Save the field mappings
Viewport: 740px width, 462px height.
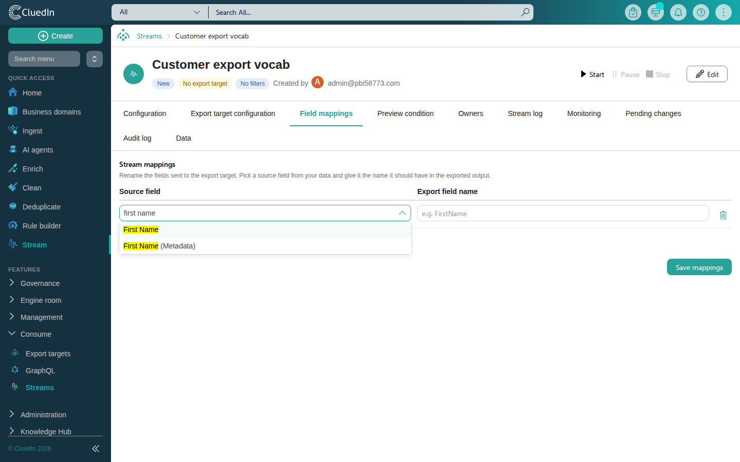click(699, 267)
